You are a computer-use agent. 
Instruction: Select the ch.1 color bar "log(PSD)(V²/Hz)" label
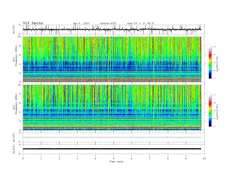pyautogui.click(x=218, y=63)
